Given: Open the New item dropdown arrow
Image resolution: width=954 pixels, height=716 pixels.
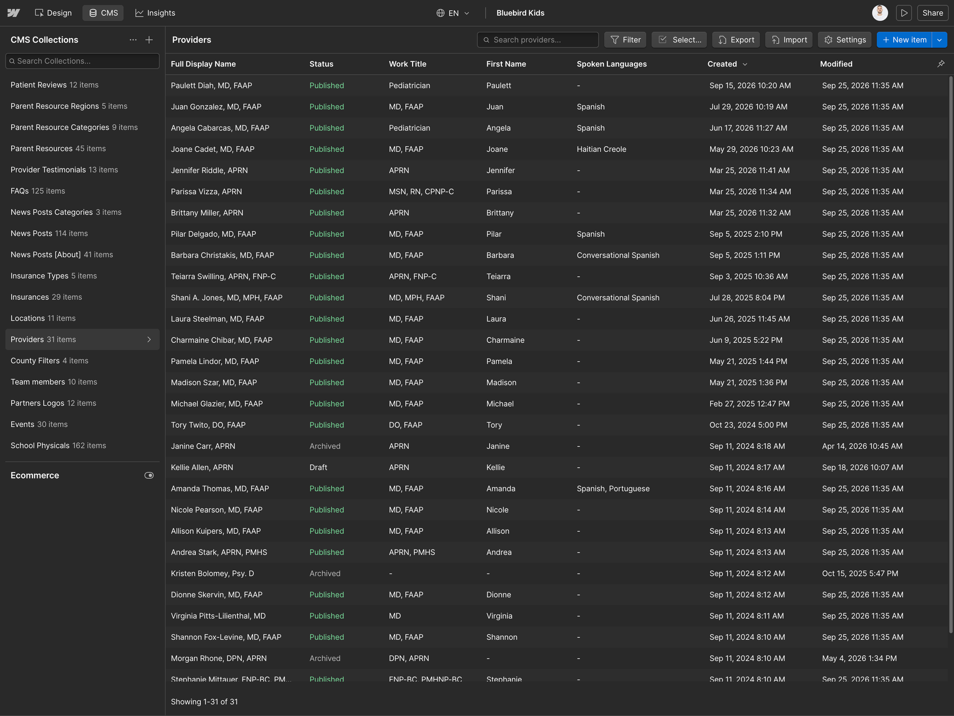Looking at the screenshot, I should (940, 40).
